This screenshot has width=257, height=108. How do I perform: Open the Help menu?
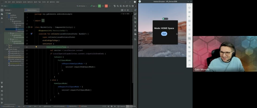click(58, 2)
